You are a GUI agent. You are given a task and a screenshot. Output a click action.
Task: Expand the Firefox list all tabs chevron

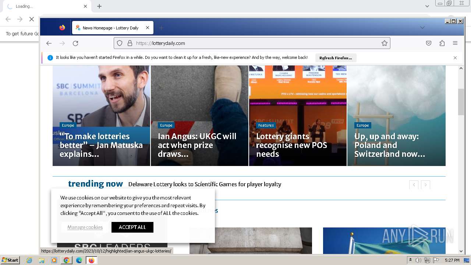[422, 28]
